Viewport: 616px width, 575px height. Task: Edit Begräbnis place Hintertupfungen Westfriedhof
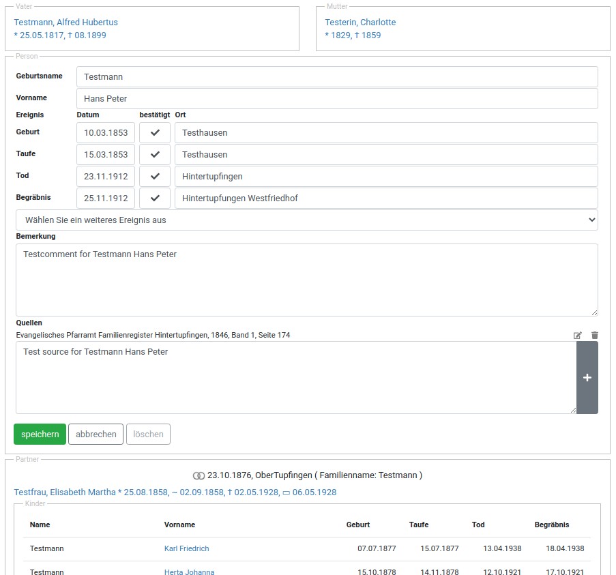point(386,198)
